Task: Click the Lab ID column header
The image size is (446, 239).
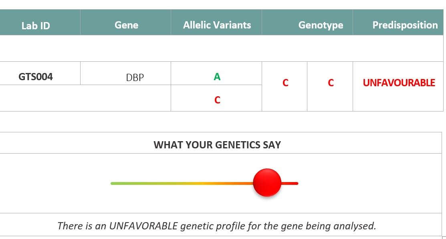Action: (36, 26)
